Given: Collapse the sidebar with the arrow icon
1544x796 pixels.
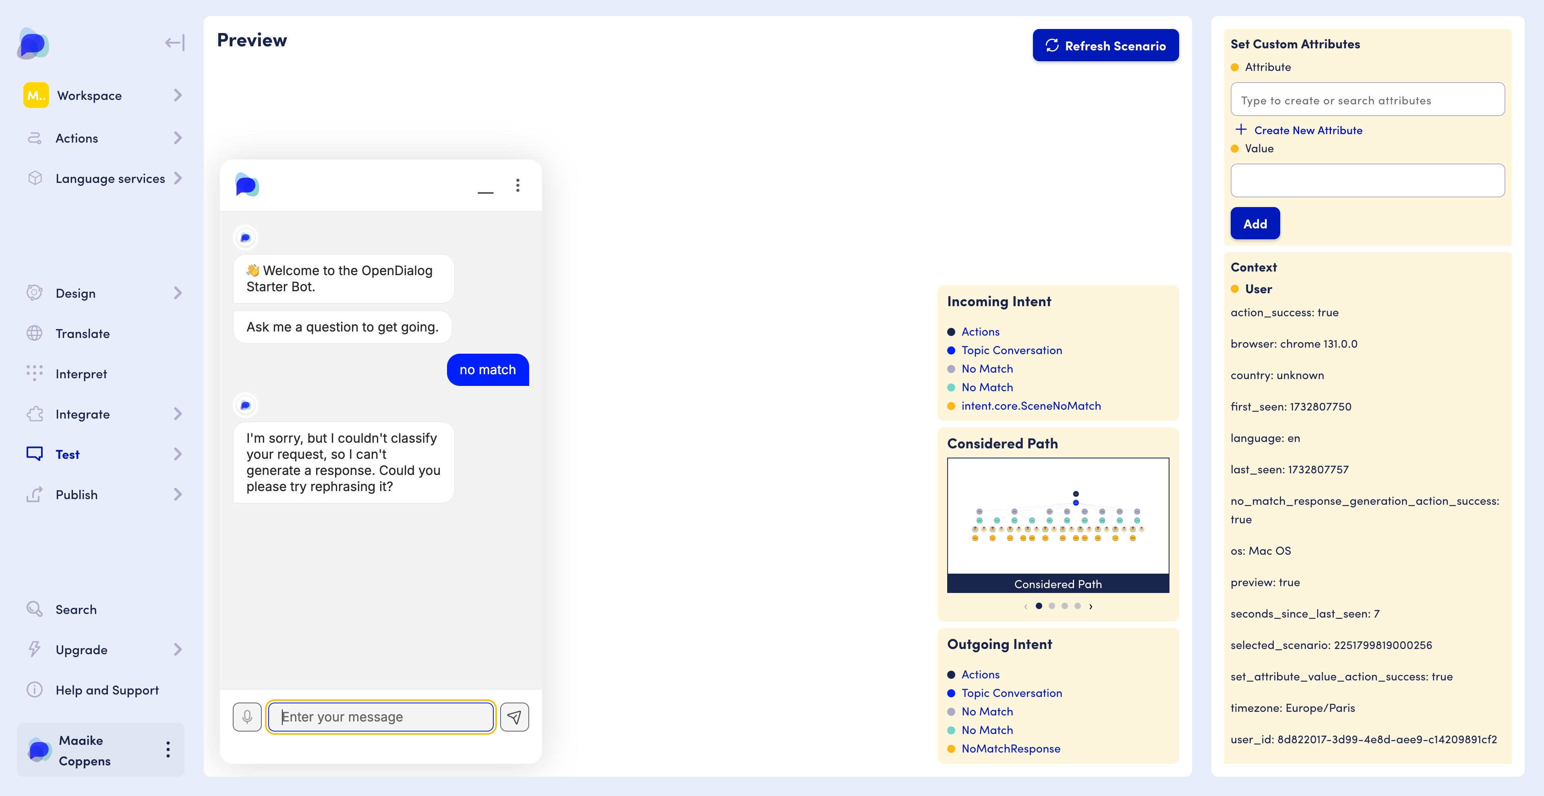Looking at the screenshot, I should coord(174,43).
